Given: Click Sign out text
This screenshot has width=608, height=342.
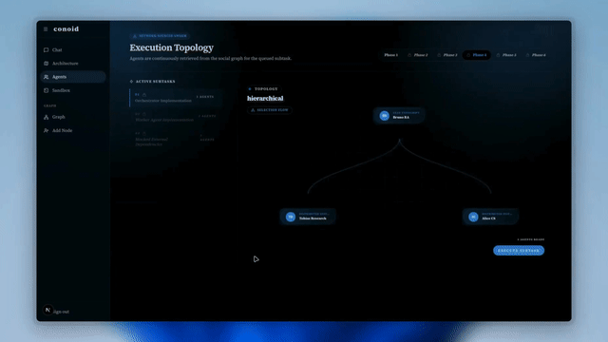Looking at the screenshot, I should (61, 312).
